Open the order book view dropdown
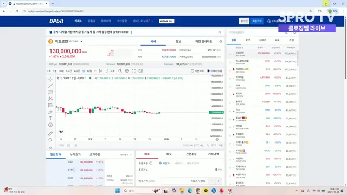This screenshot has width=347, height=195. click(x=126, y=155)
